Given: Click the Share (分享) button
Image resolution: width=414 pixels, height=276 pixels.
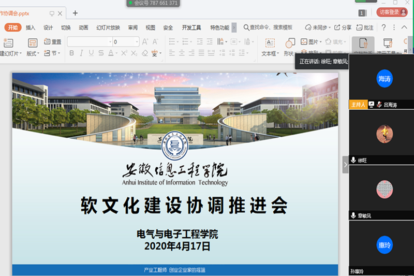Looking at the screenshot, I should 343,27.
